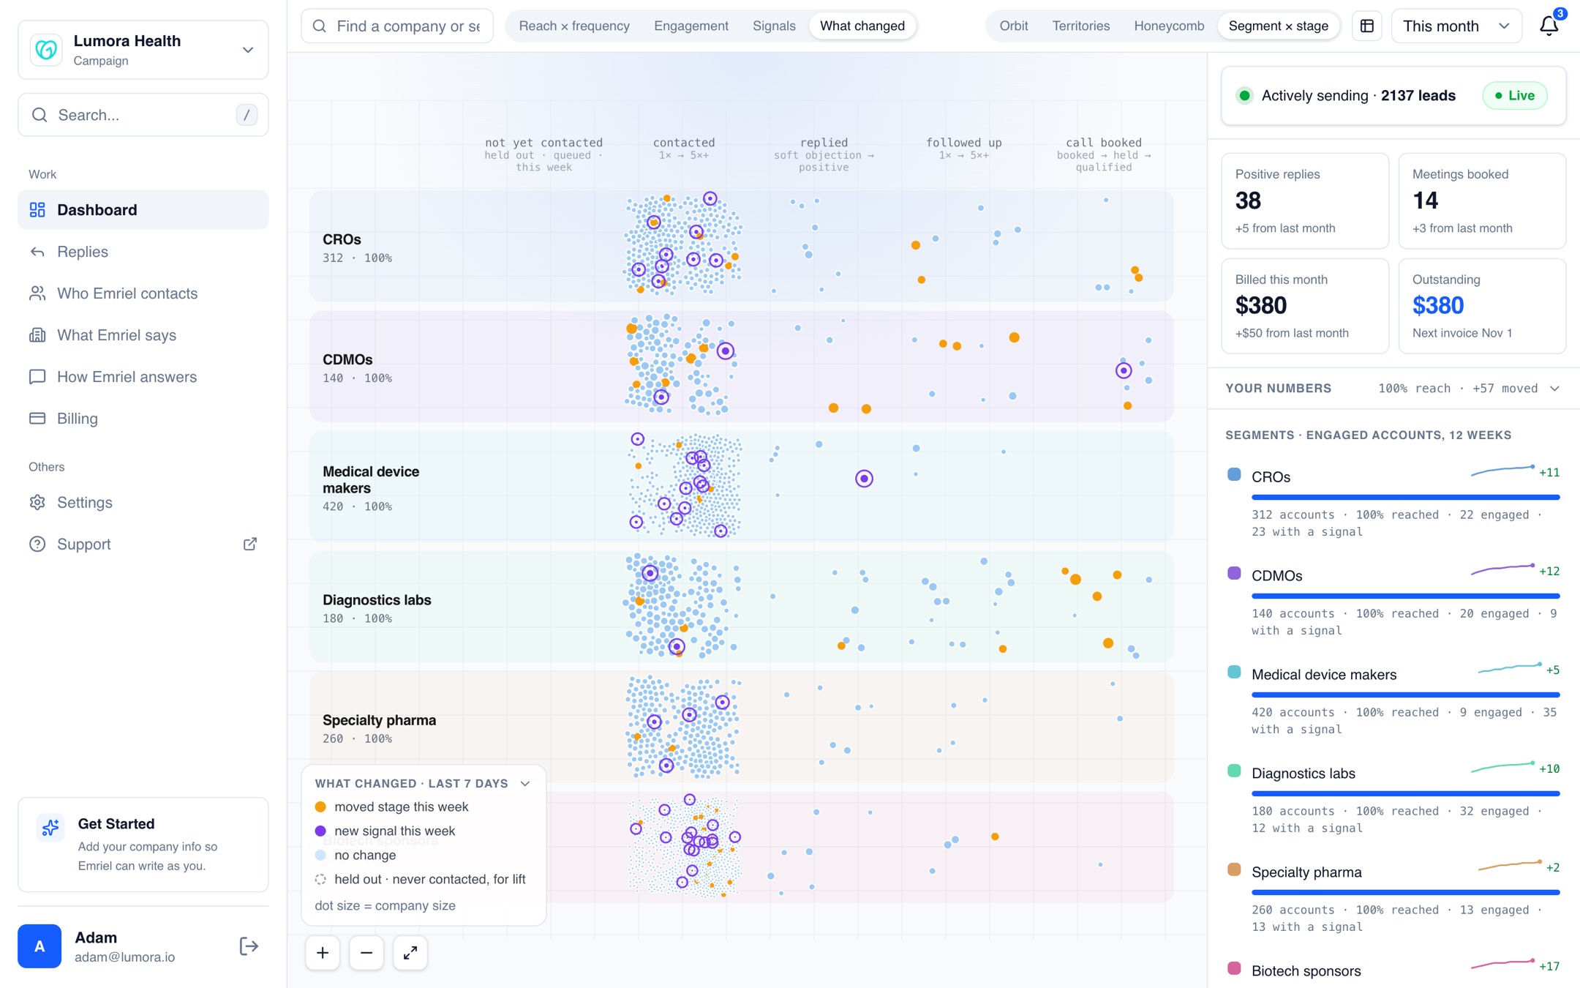1580x988 pixels.
Task: Click the CDMOs purple color swatch
Action: click(1234, 573)
